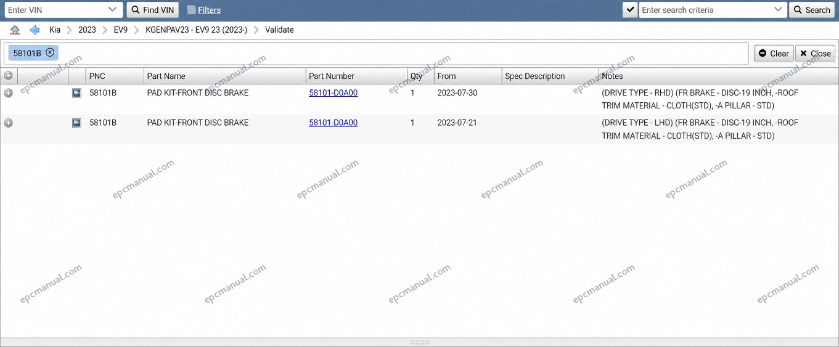This screenshot has width=839, height=347.
Task: Remove the 58101B filter tag
Action: (50, 52)
